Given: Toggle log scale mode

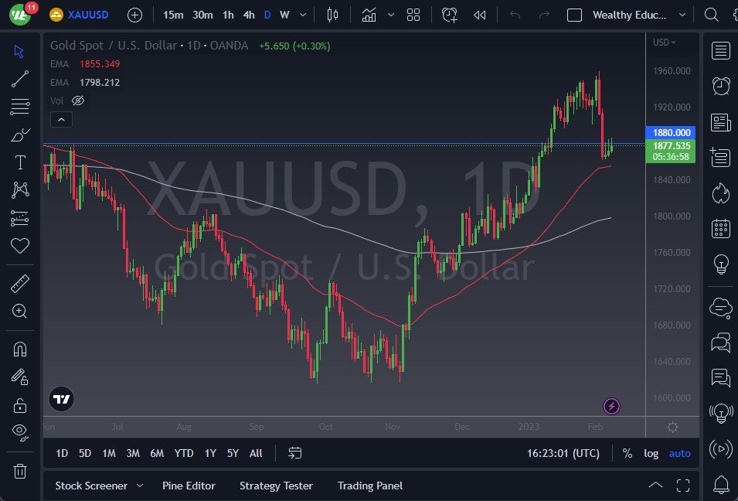Looking at the screenshot, I should tap(651, 453).
